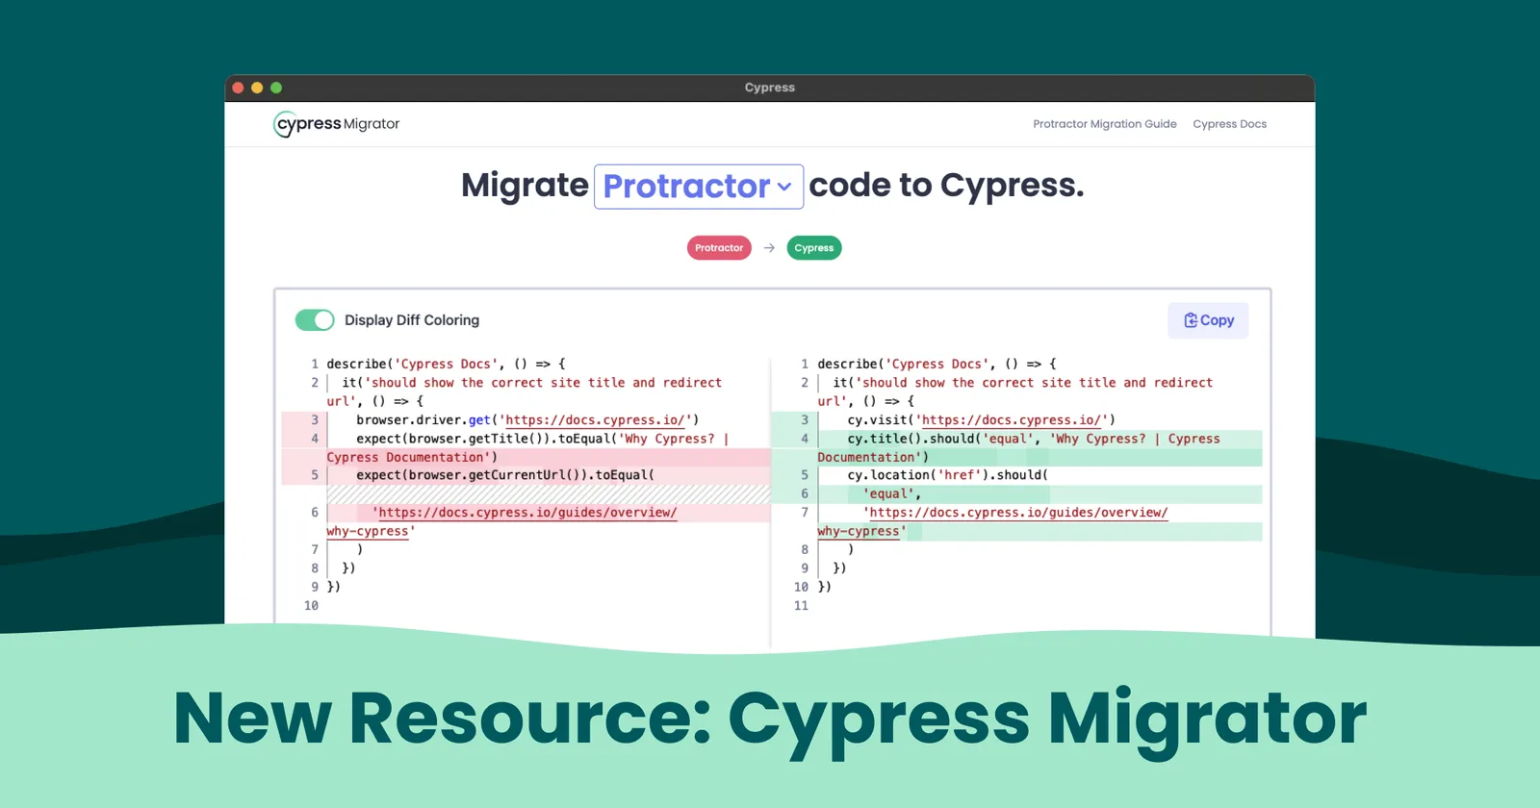This screenshot has width=1540, height=808.
Task: Toggle the Display Diff Coloring switch
Action: point(315,320)
